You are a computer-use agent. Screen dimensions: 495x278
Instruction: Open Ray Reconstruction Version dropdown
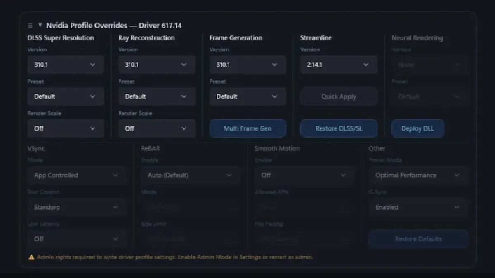[157, 65]
